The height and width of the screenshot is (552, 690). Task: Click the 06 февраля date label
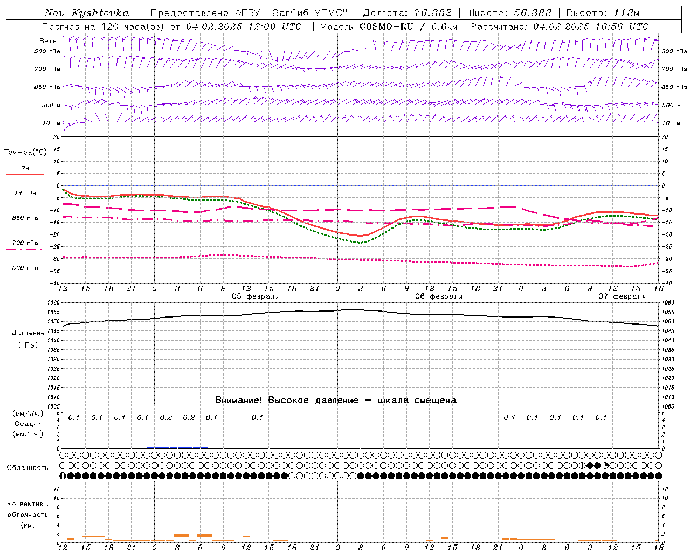point(439,296)
